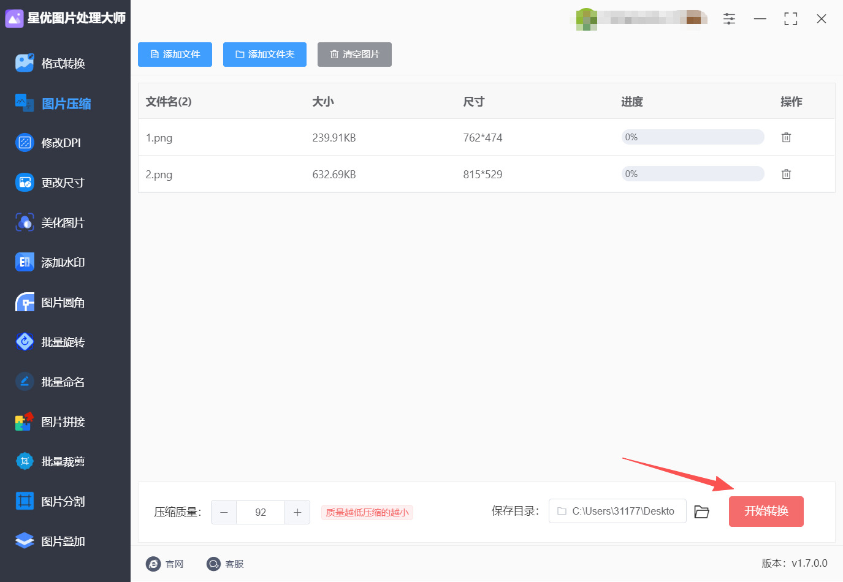
Task: Click the 762*474 dimension cell
Action: (x=483, y=138)
